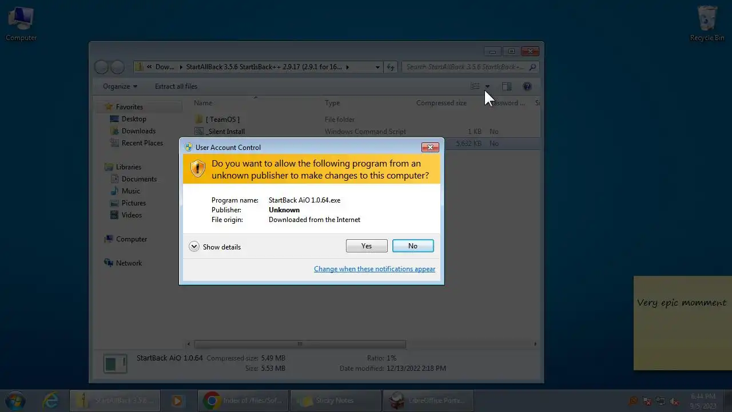Open Internet Explorer from taskbar

(51, 401)
